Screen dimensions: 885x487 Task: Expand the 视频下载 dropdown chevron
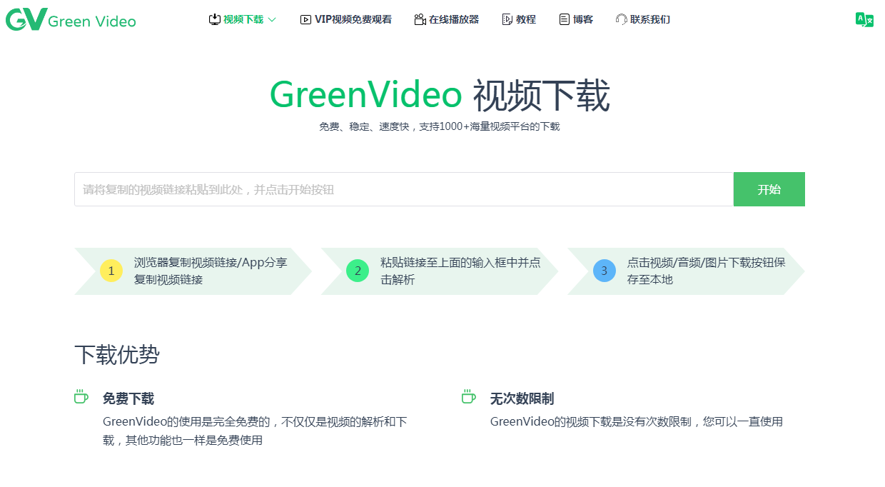click(x=272, y=20)
